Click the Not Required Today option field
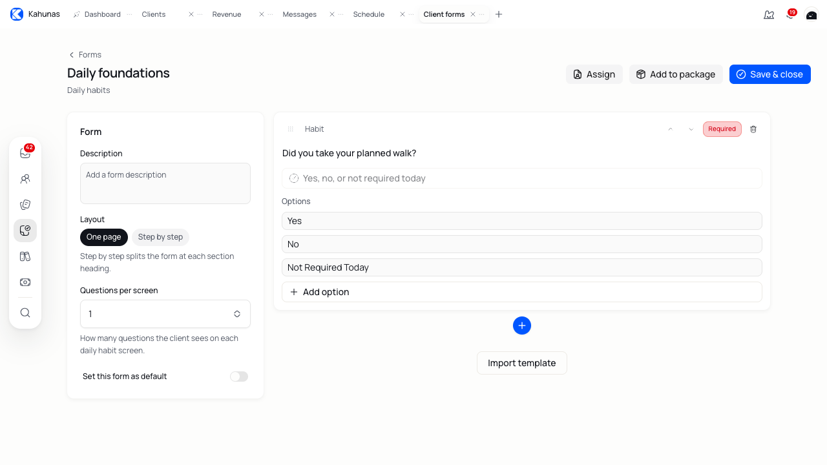 522,267
